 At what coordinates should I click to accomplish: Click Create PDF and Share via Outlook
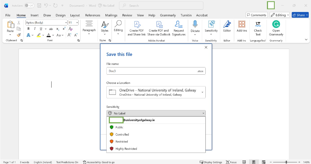159,28
